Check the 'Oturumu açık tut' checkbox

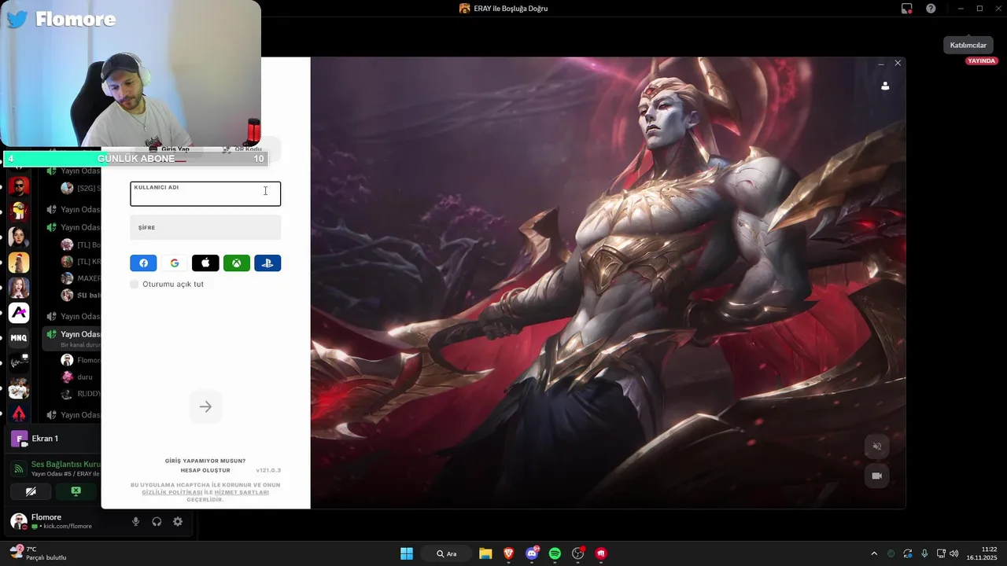click(135, 284)
